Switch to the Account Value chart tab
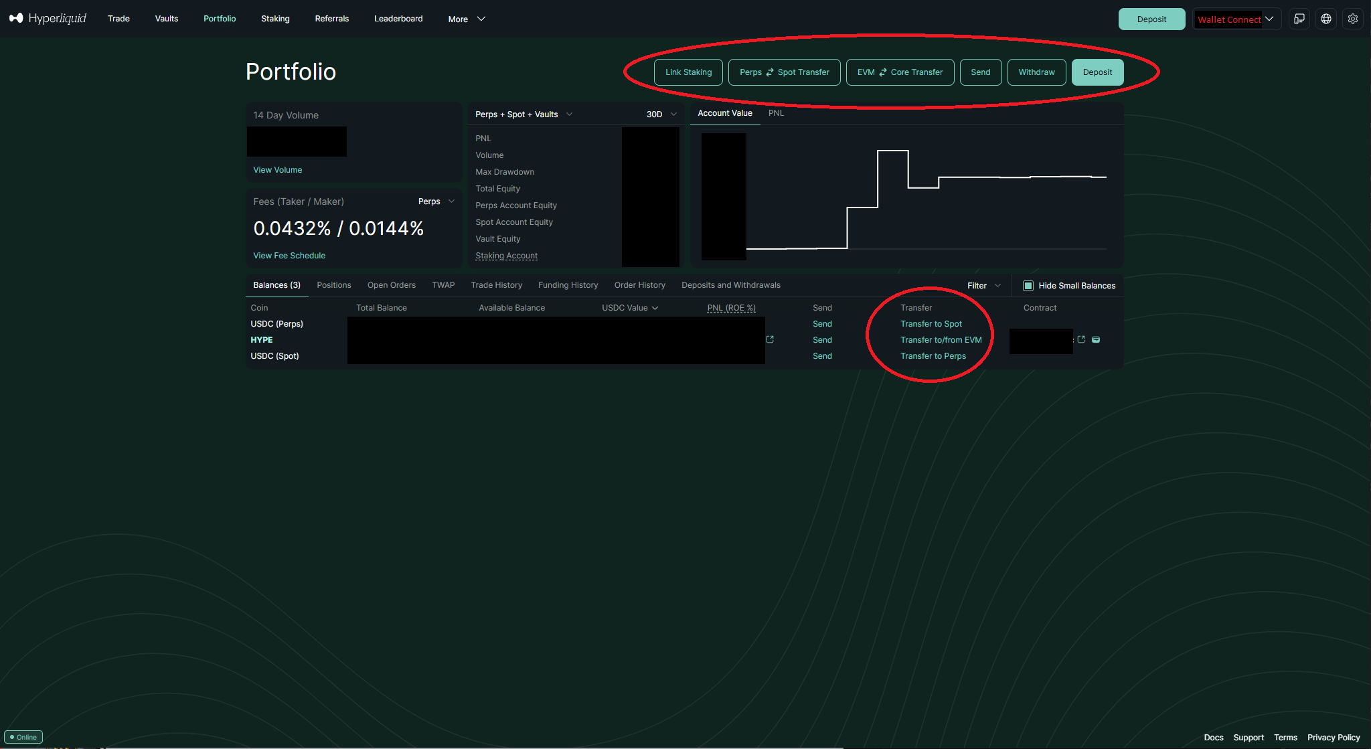 pyautogui.click(x=725, y=113)
